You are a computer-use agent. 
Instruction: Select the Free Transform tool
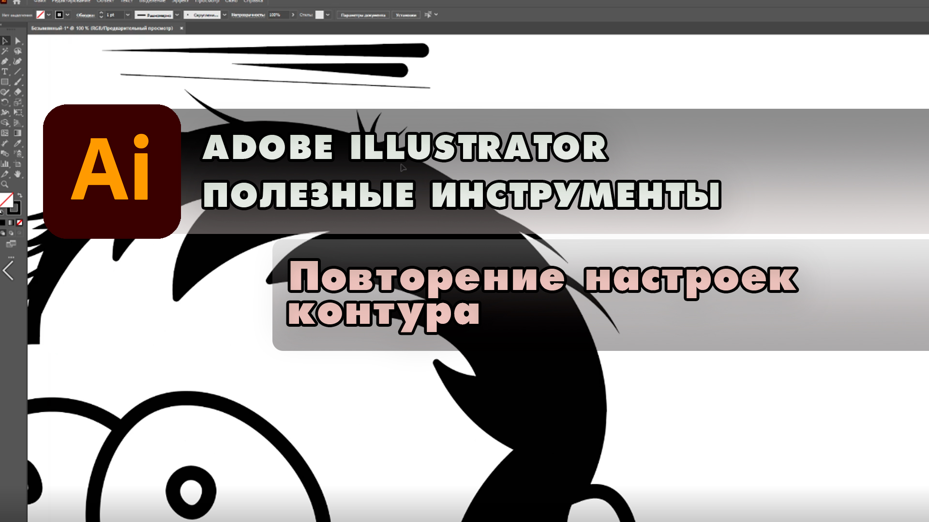pyautogui.click(x=18, y=112)
